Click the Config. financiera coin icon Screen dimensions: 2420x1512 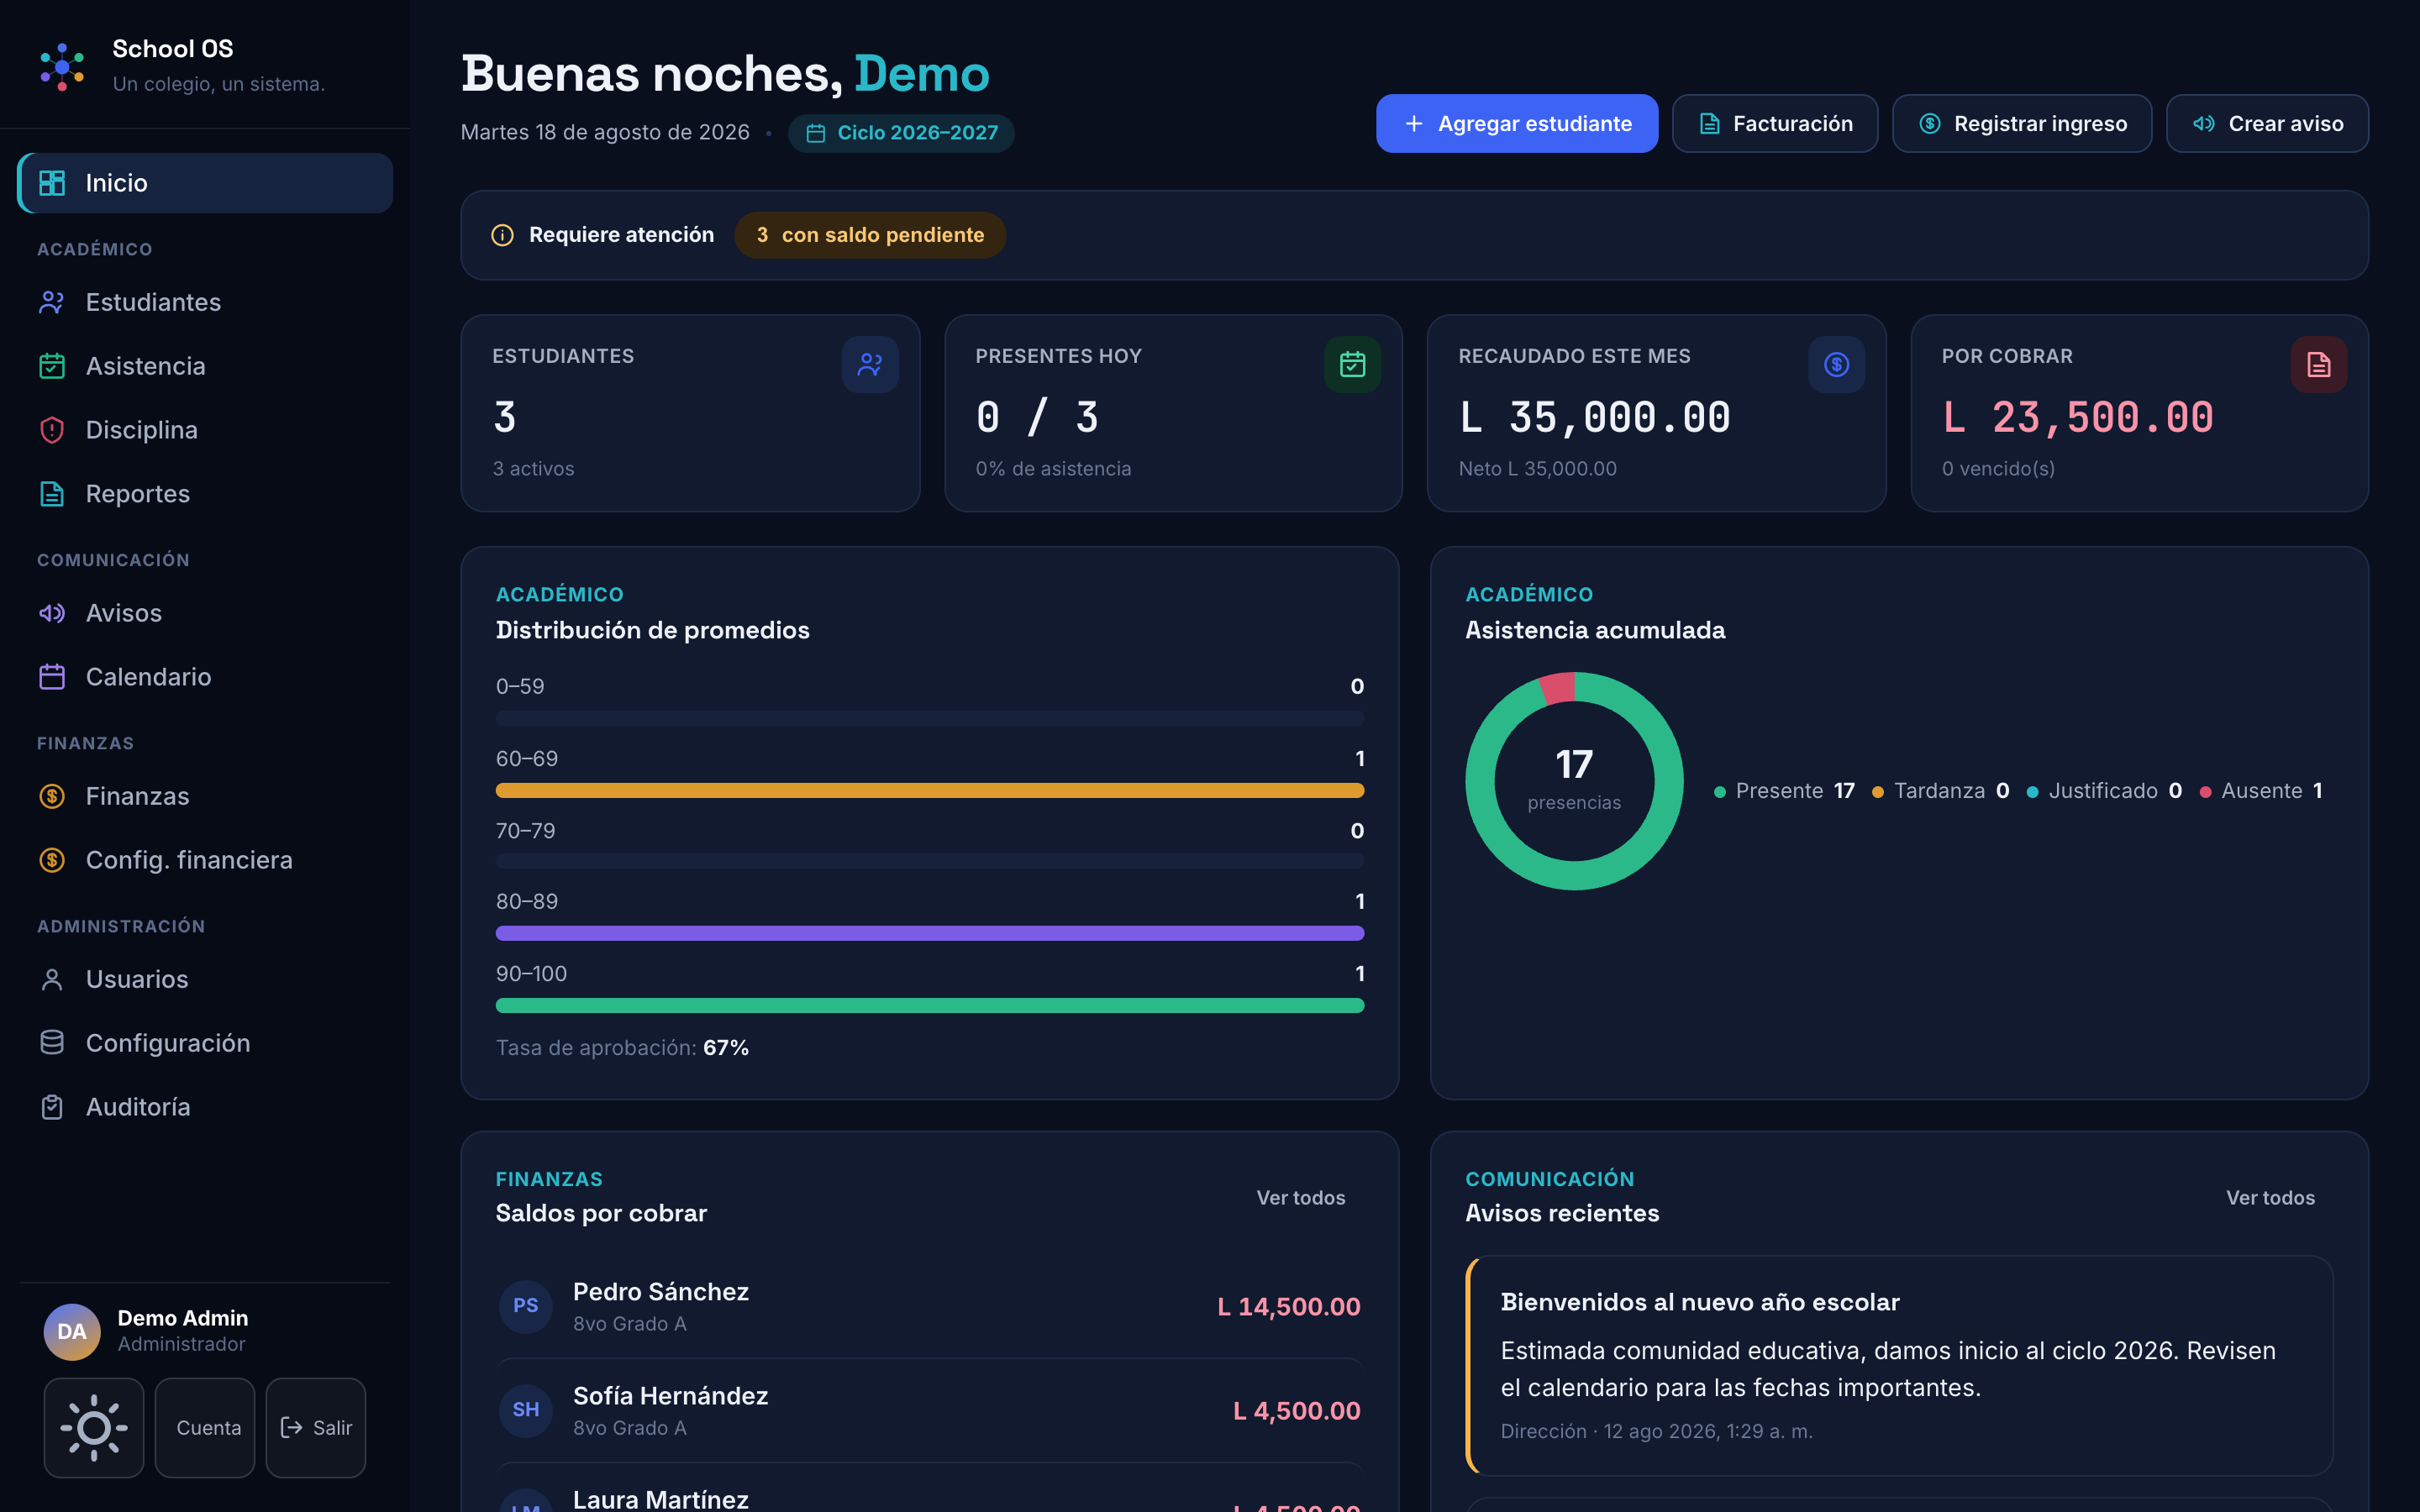click(52, 860)
